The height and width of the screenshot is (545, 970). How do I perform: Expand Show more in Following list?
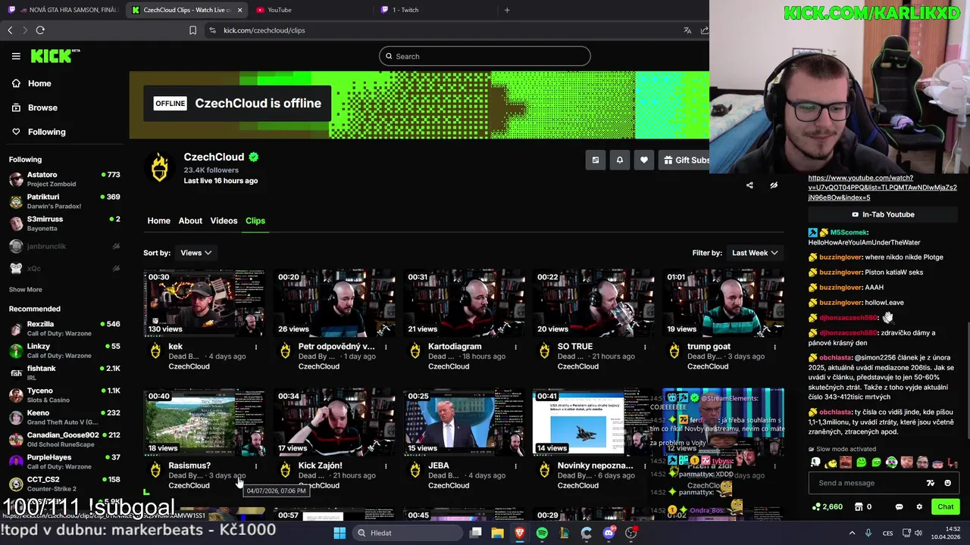(26, 289)
